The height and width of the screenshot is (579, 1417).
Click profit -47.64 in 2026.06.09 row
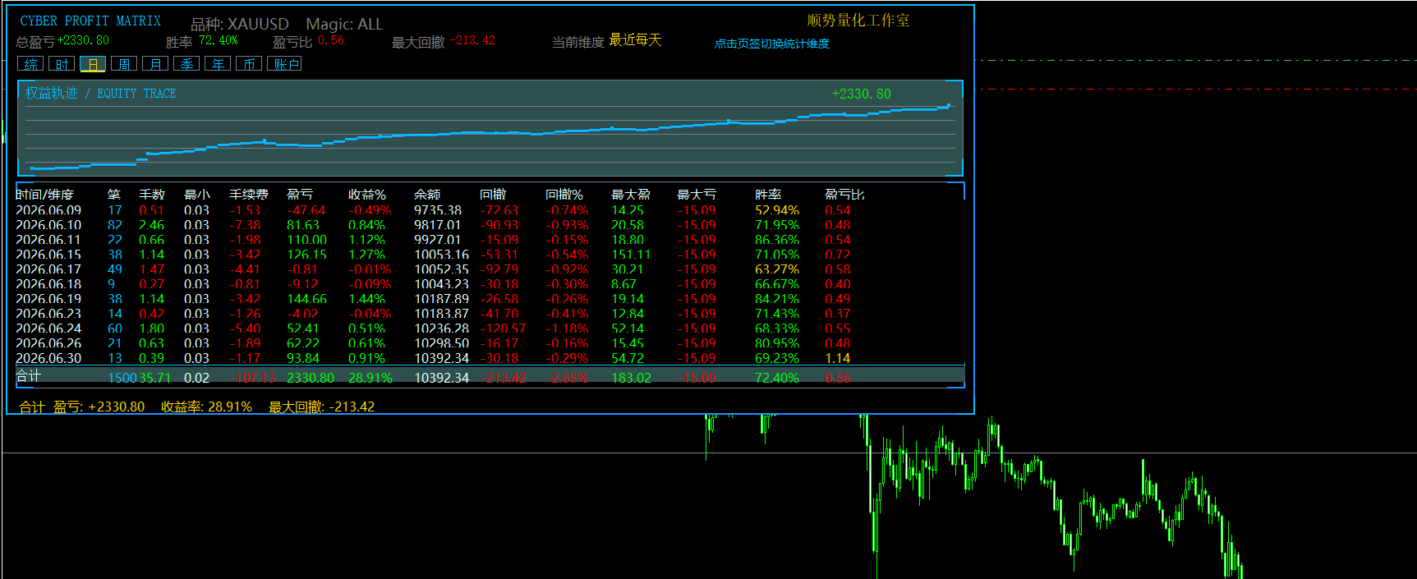point(306,210)
